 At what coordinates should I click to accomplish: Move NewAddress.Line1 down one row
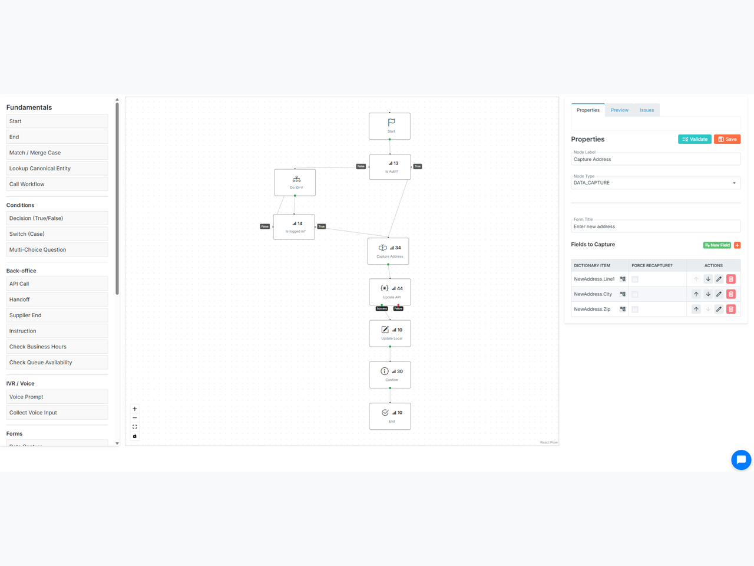click(708, 279)
